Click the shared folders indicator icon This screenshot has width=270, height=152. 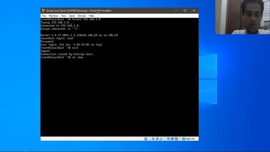coord(165,139)
